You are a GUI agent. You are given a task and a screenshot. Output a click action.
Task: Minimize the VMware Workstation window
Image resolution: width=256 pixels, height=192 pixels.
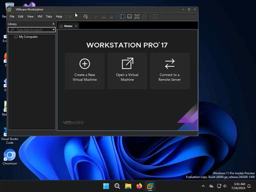pos(183,9)
